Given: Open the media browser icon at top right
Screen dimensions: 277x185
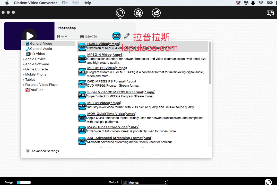Looking at the screenshot, I should tap(270, 13).
